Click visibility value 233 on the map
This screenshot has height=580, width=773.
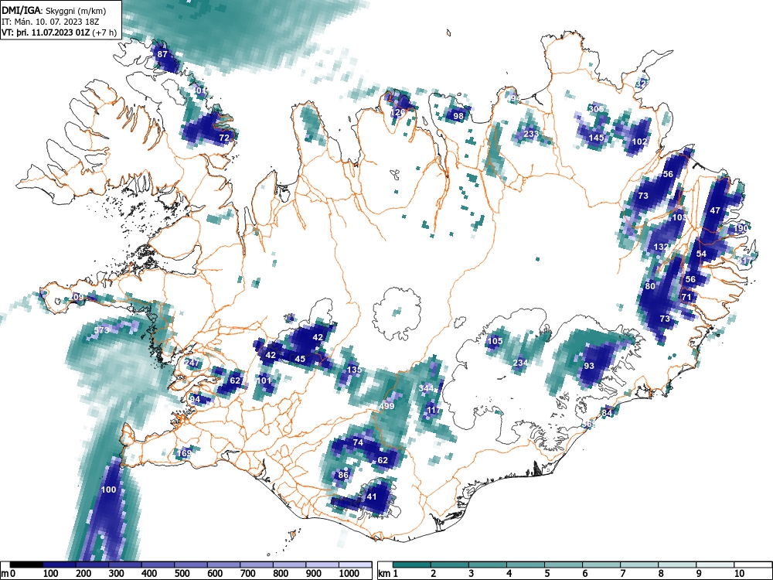click(x=531, y=134)
